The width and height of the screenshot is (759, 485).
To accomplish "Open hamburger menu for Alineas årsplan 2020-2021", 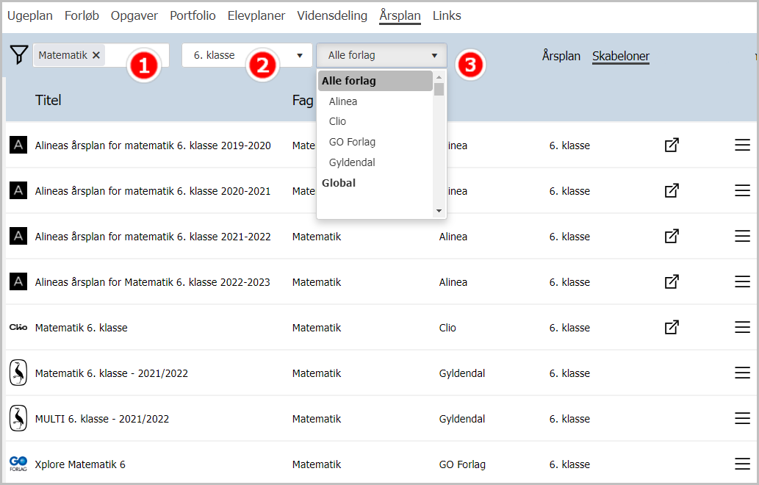I will tap(742, 191).
